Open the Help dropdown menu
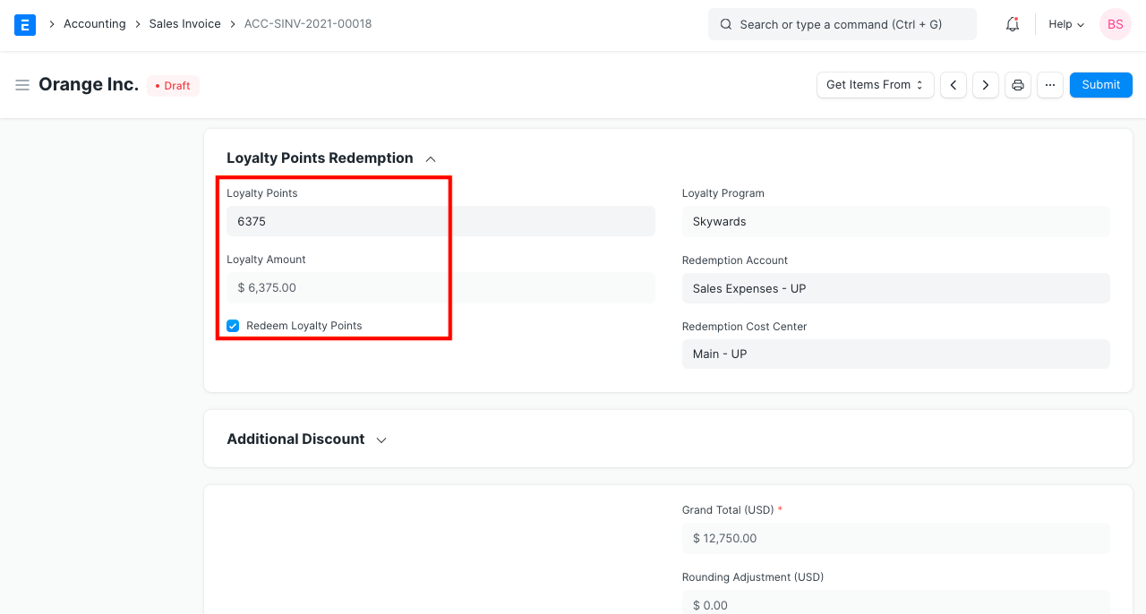1146x614 pixels. coord(1066,24)
